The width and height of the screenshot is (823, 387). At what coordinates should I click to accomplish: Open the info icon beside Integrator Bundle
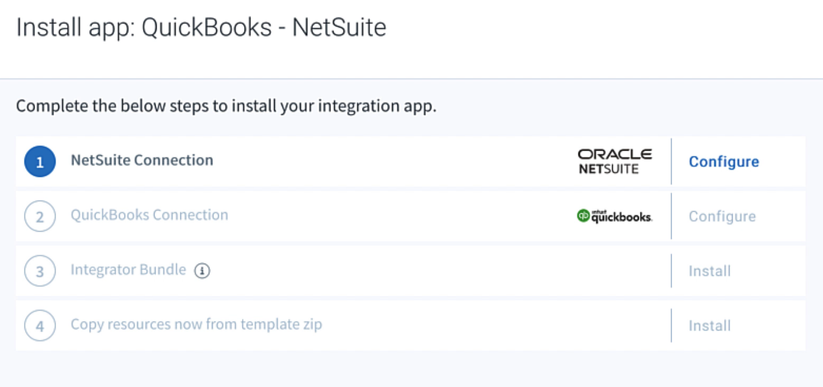[202, 271]
